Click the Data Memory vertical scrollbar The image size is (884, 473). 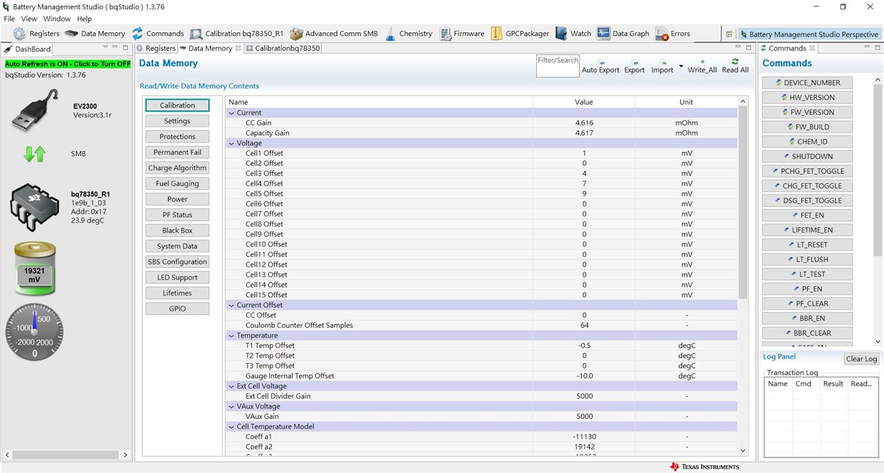tap(743, 201)
